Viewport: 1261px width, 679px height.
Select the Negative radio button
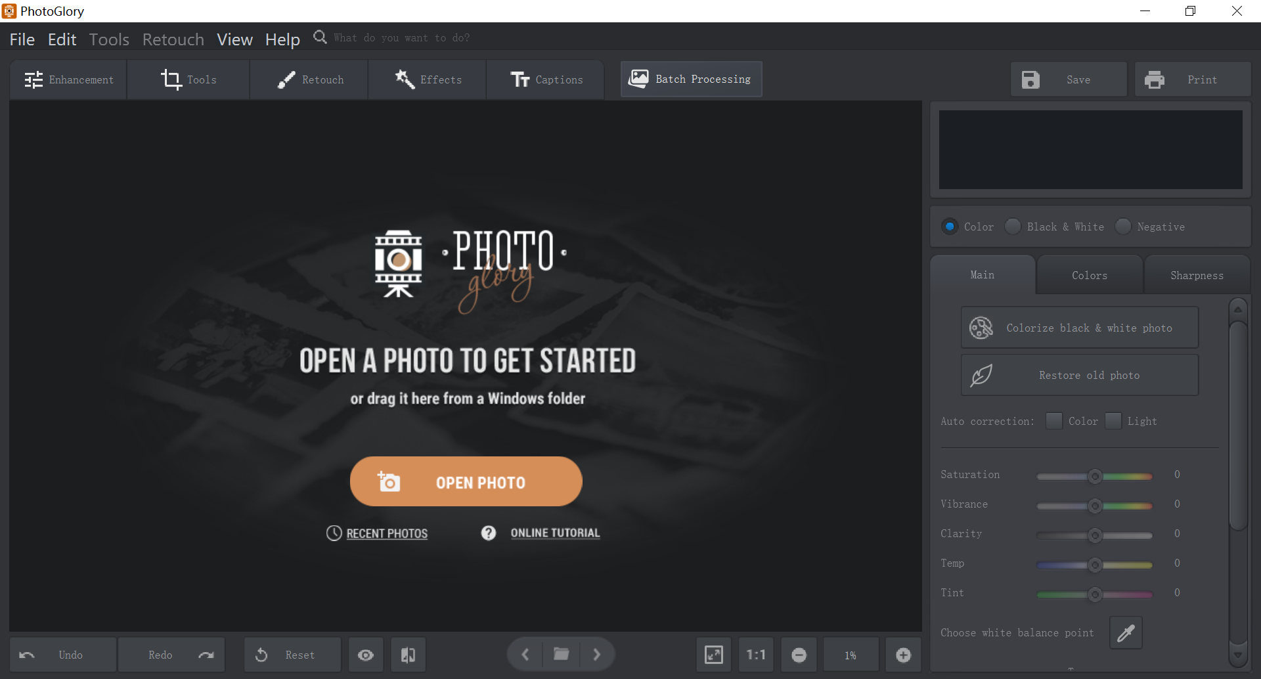1123,227
